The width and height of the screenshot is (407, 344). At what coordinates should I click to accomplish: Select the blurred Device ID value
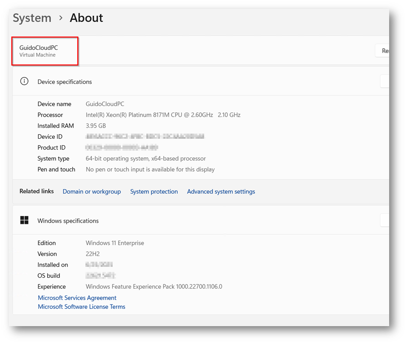click(145, 136)
